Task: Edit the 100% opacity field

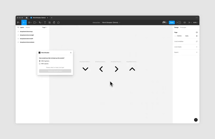Action: tap(187, 36)
